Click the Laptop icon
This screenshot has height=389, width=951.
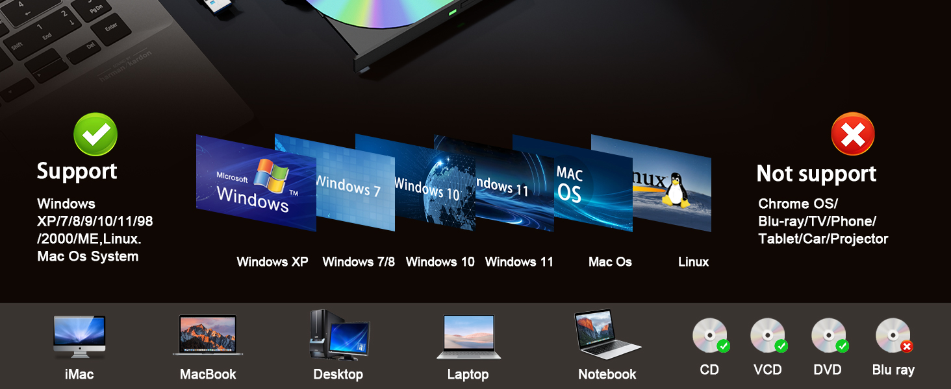tap(468, 337)
